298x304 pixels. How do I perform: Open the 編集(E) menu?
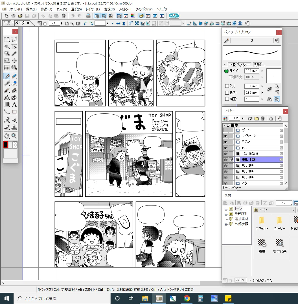(31, 9)
